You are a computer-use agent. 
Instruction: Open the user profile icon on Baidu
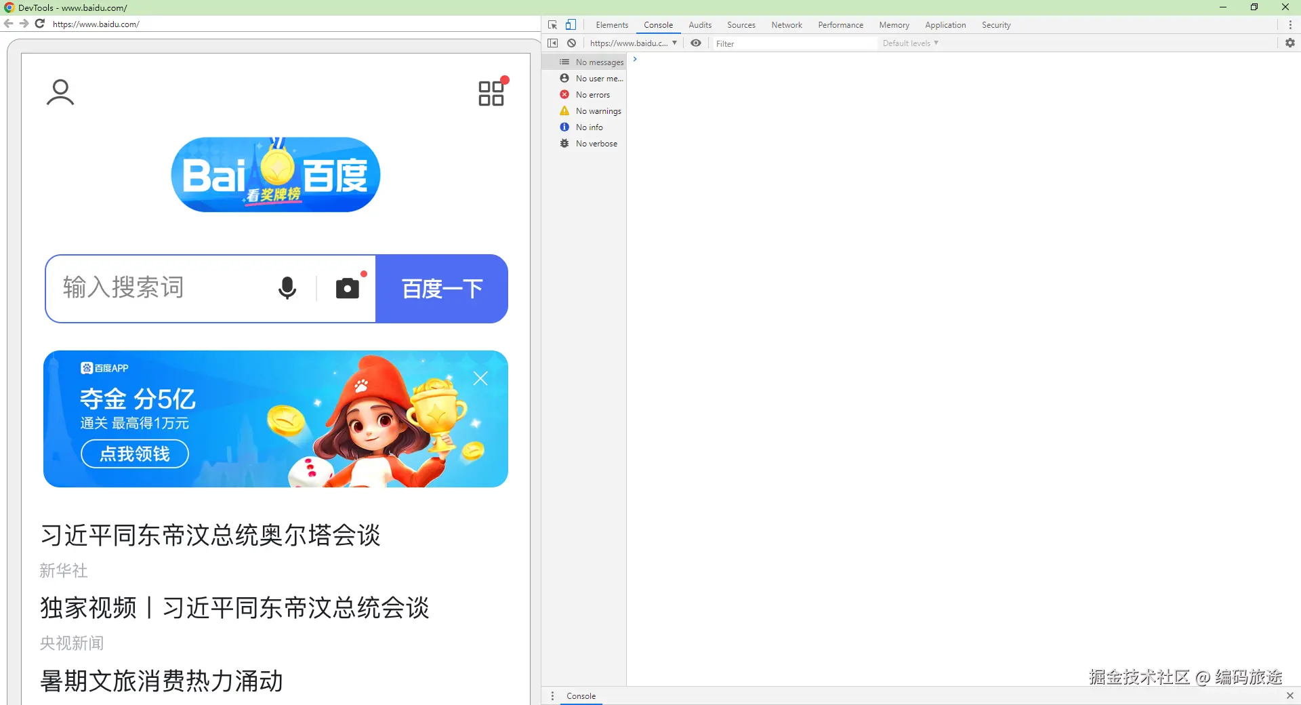pyautogui.click(x=60, y=93)
